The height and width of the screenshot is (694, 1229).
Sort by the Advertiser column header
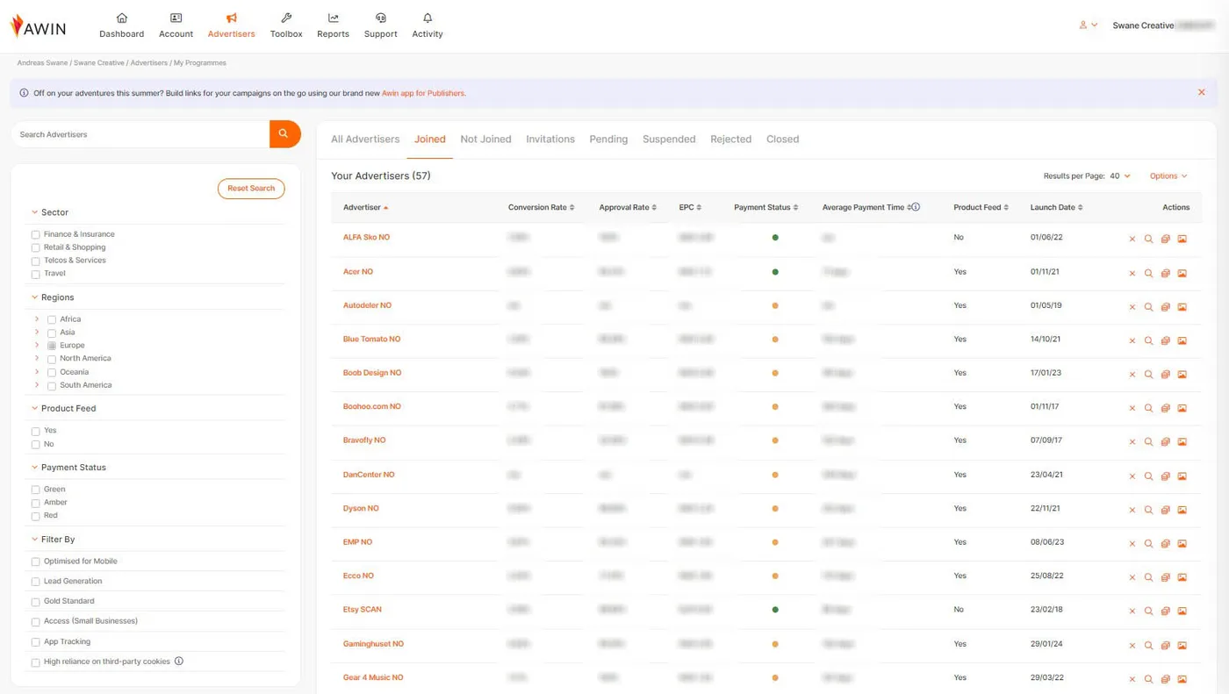click(x=365, y=208)
